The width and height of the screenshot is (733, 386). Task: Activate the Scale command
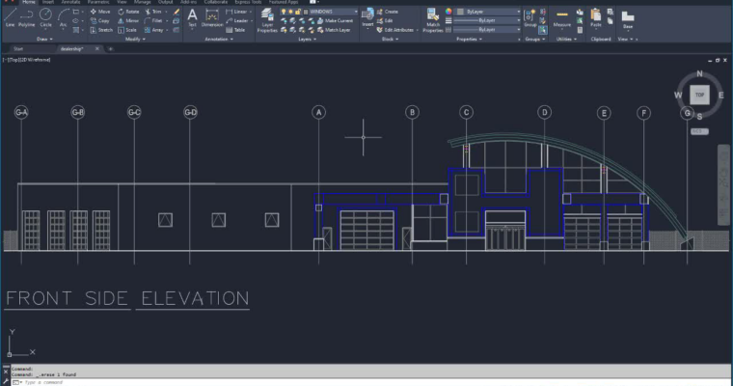(x=127, y=30)
